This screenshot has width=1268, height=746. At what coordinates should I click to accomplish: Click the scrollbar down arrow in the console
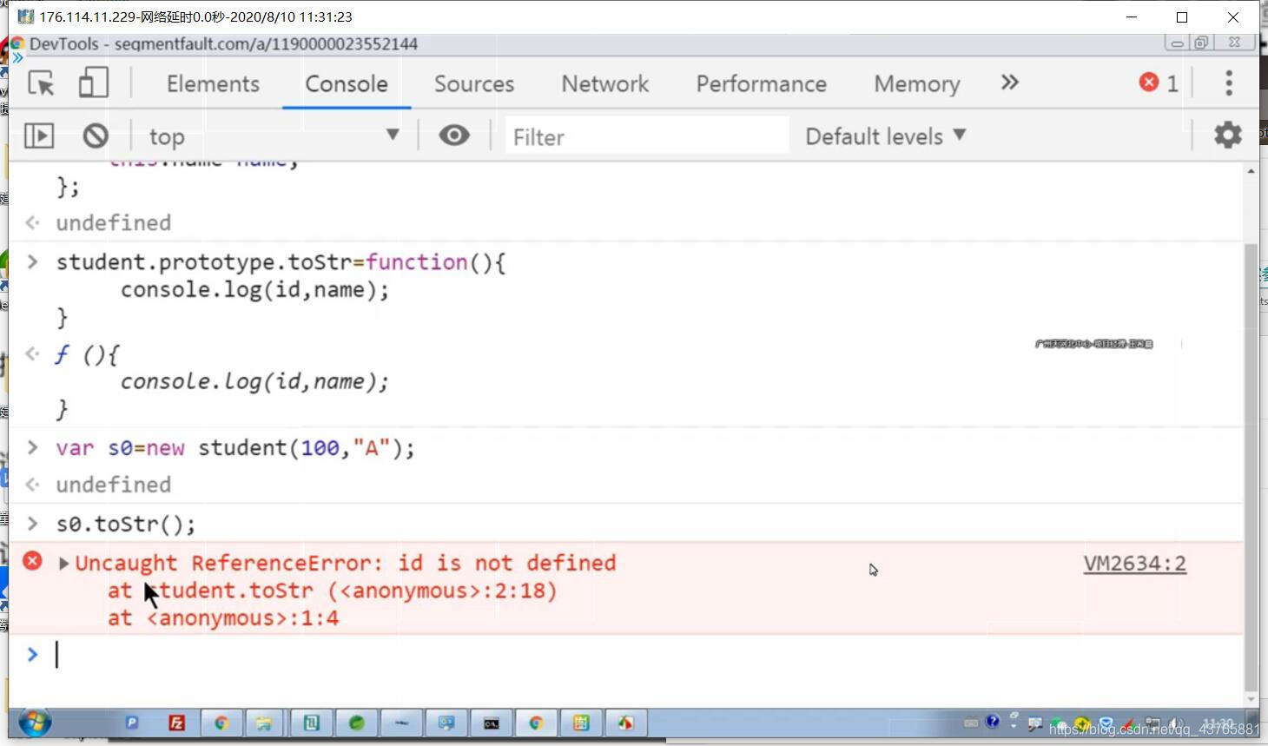pyautogui.click(x=1251, y=698)
